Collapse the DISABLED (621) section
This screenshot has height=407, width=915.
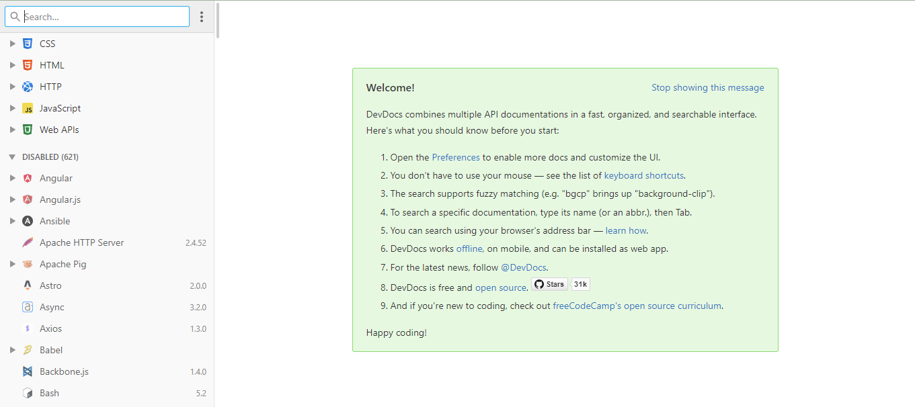[12, 157]
